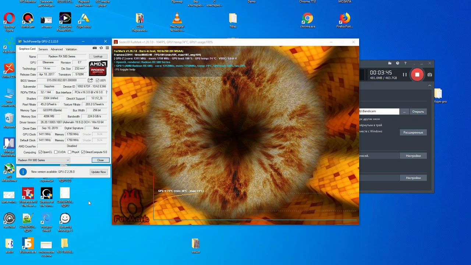Screen dimensions: 471x265
Task: Select Mindjet MindManager desktop icon
Action: 9,147
